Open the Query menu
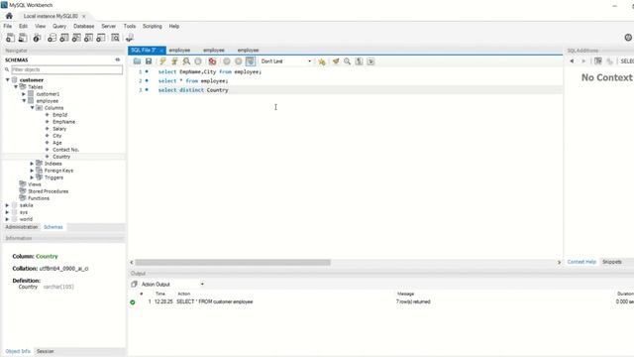The width and height of the screenshot is (634, 357). pyautogui.click(x=59, y=26)
